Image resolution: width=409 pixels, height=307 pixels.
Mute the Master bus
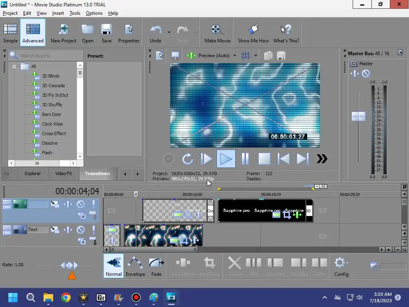pos(366,74)
